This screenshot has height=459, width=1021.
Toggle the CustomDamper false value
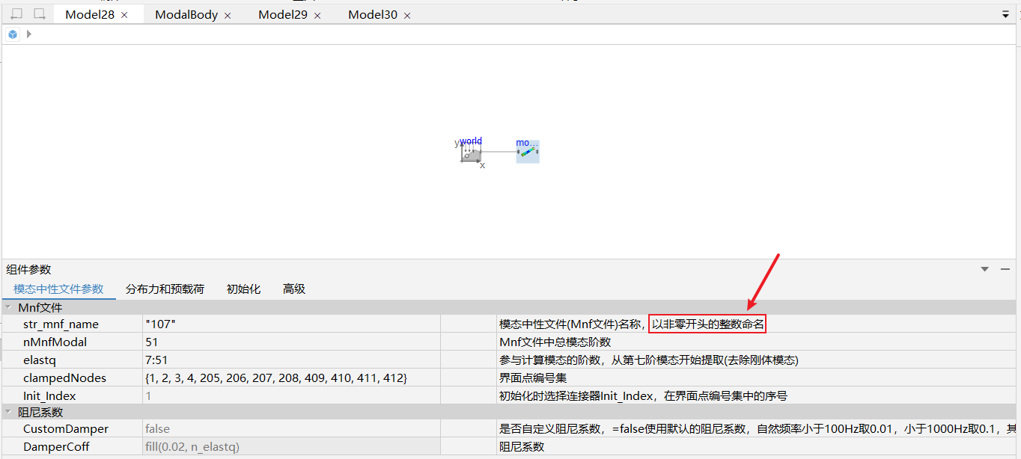pyautogui.click(x=291, y=428)
